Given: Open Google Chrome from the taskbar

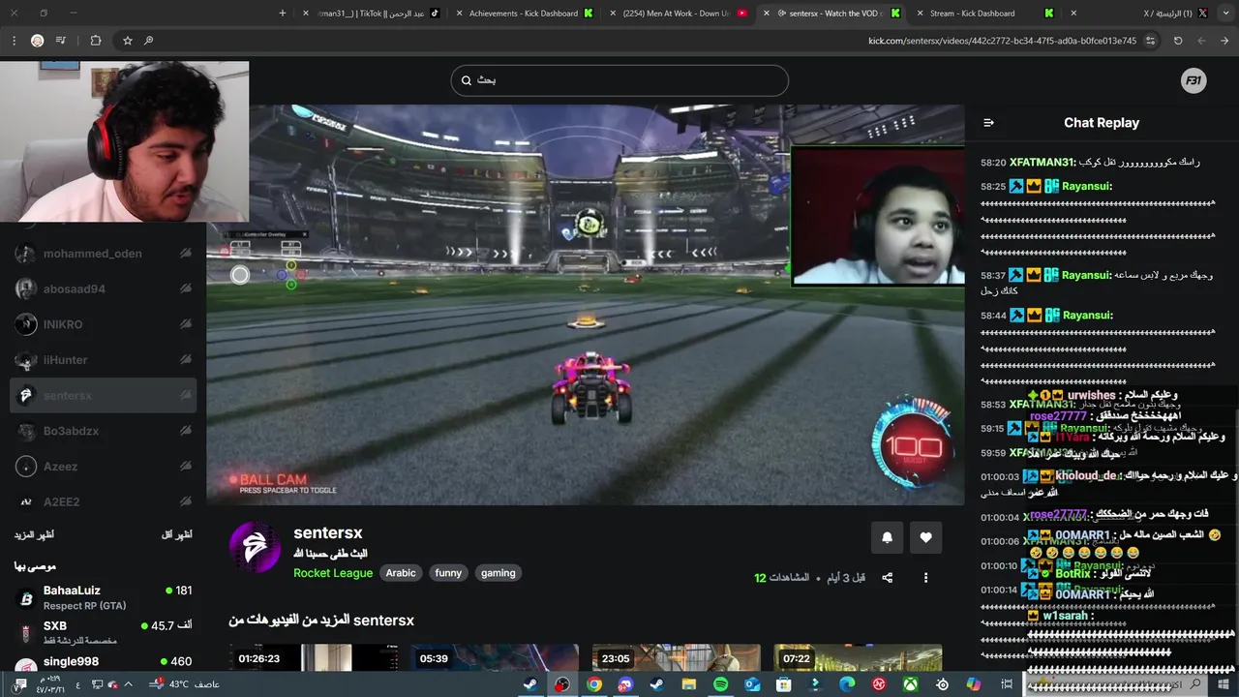Looking at the screenshot, I should (x=593, y=684).
